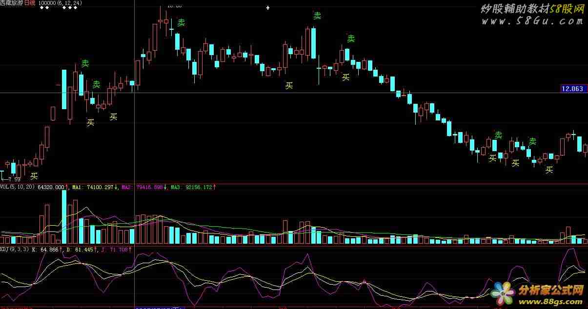Click the VOL(5,10,20) indicator label

tap(18, 187)
